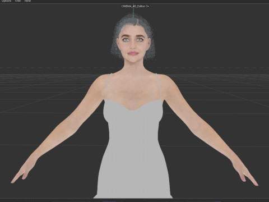Screen dimensions: 269x202
Task: Open the Filter menu
Action: coord(18,1)
